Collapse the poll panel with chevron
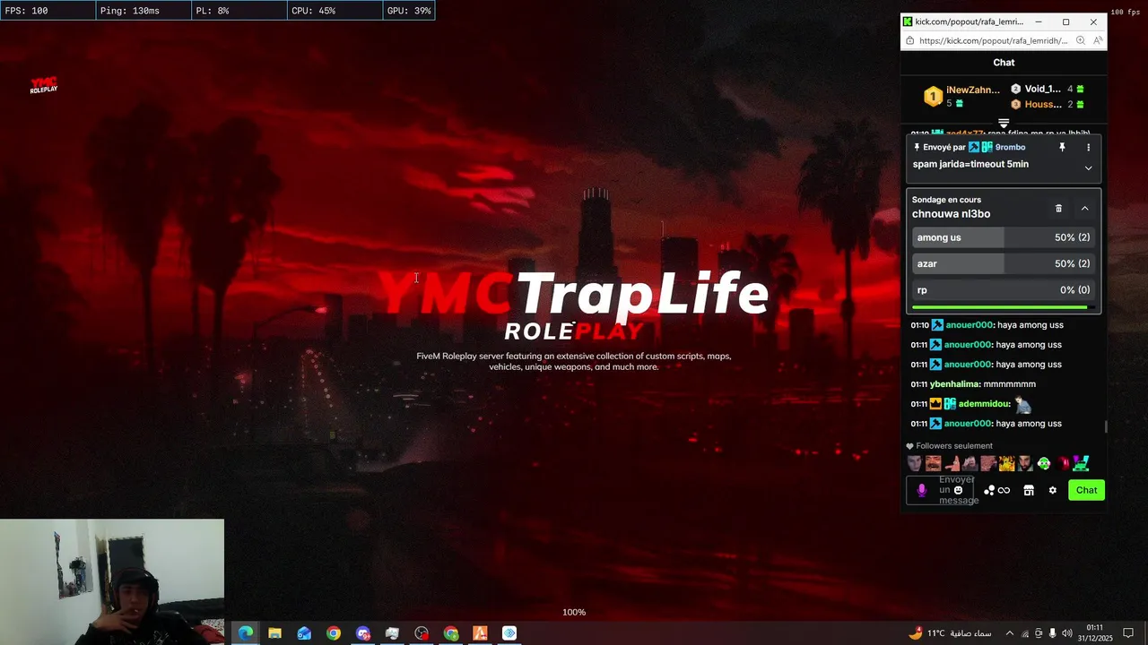 [1084, 208]
